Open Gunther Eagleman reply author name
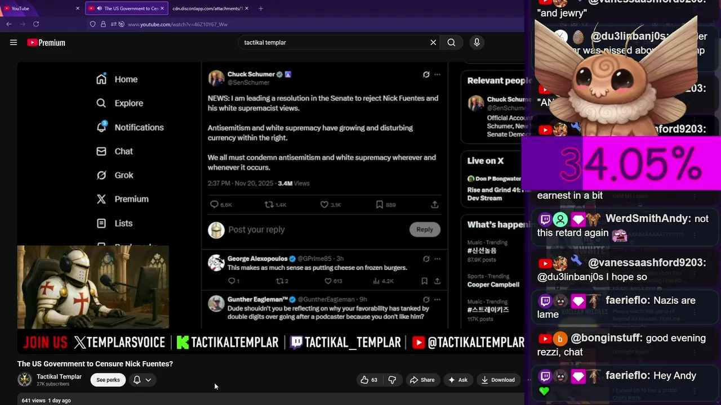The image size is (721, 405). pos(258,299)
